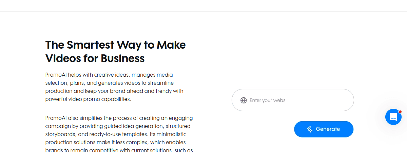
Task: Click the Generate text label
Action: 328,129
